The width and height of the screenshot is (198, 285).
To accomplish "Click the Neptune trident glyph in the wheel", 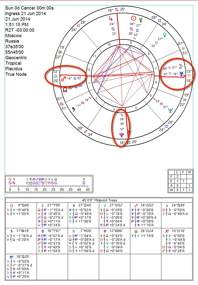I will pos(171,110).
